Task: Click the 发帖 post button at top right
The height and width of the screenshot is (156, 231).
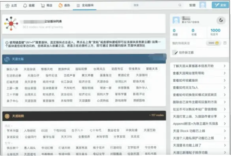Action: (220, 5)
